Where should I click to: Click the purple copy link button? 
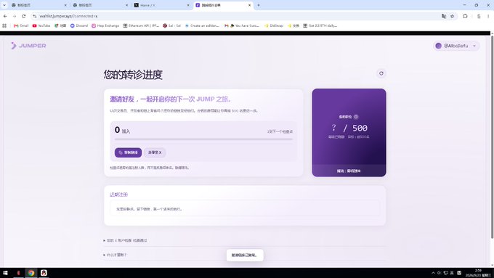pos(129,152)
